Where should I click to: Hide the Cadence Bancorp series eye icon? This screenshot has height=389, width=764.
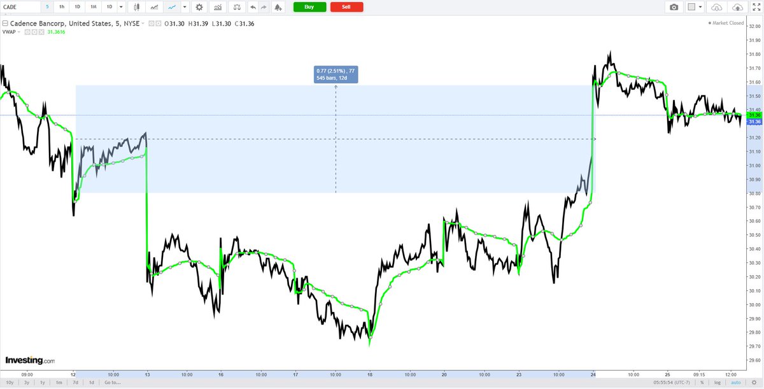(150, 23)
